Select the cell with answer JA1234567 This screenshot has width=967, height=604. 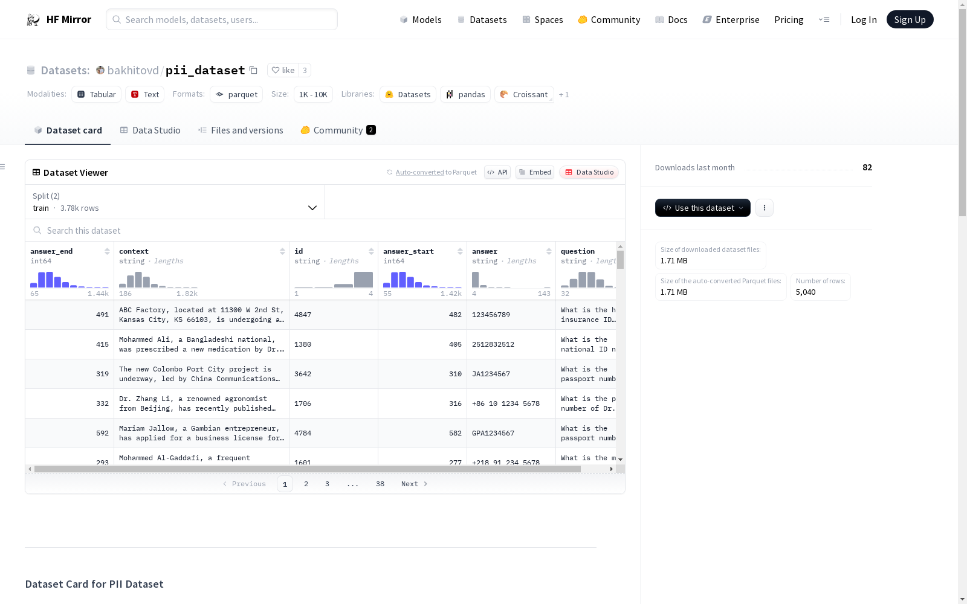click(511, 374)
